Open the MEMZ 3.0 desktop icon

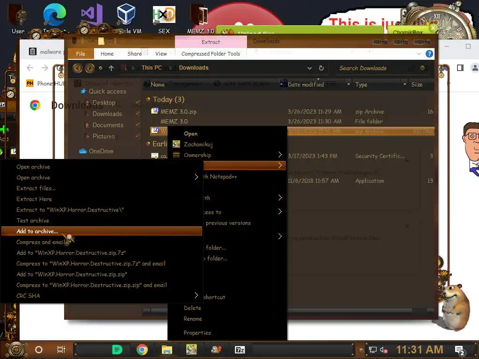coord(200,18)
